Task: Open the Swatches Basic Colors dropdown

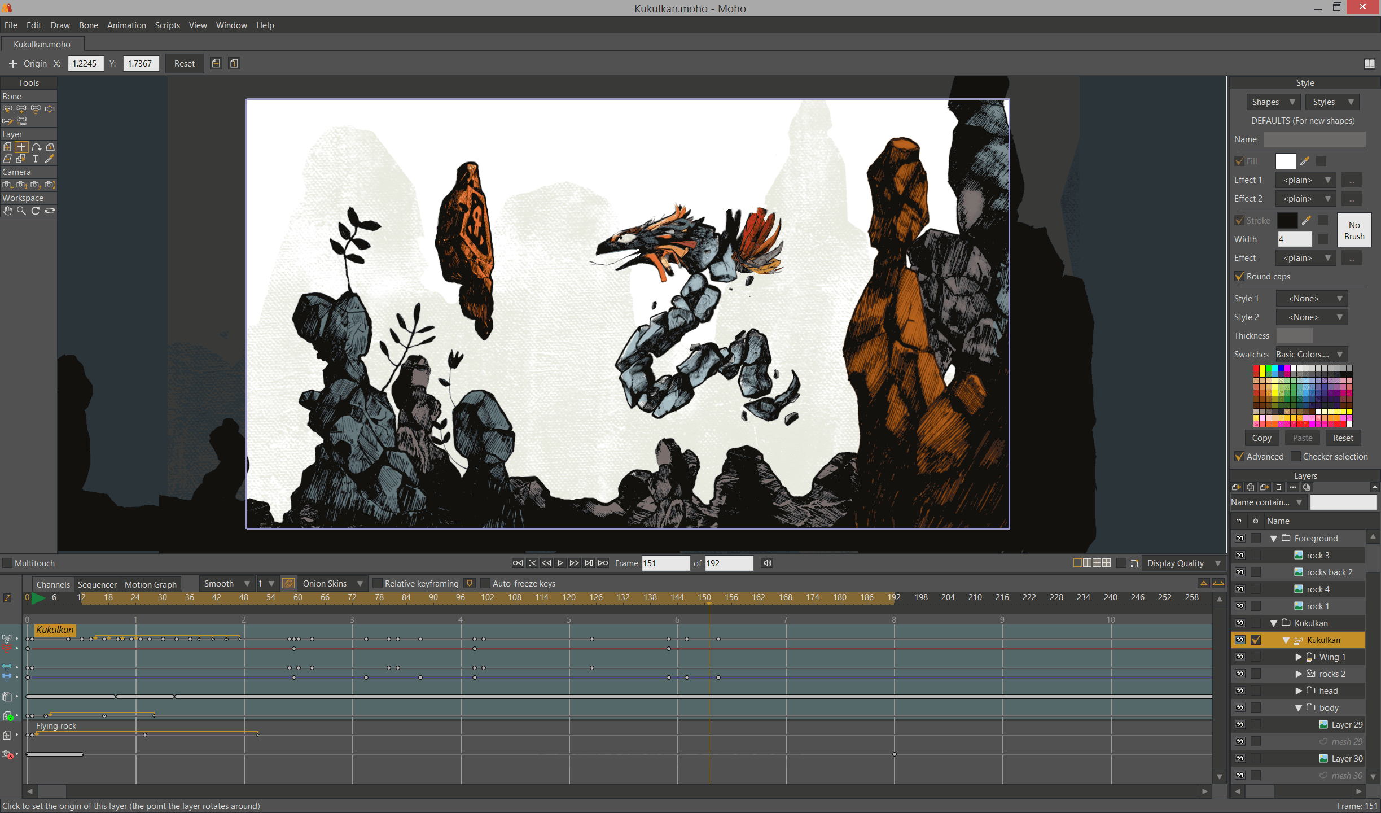Action: click(1311, 355)
